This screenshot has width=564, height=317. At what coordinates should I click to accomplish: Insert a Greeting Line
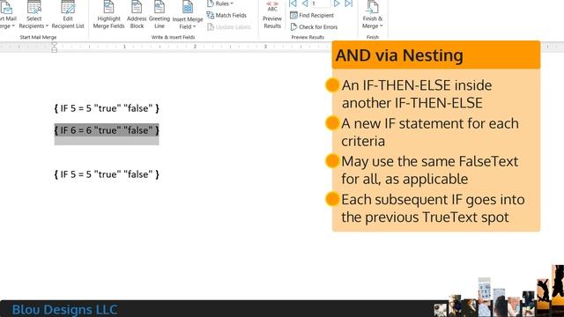pos(160,15)
